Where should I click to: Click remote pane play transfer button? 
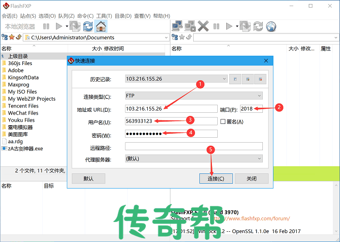pyautogui.click(x=229, y=26)
